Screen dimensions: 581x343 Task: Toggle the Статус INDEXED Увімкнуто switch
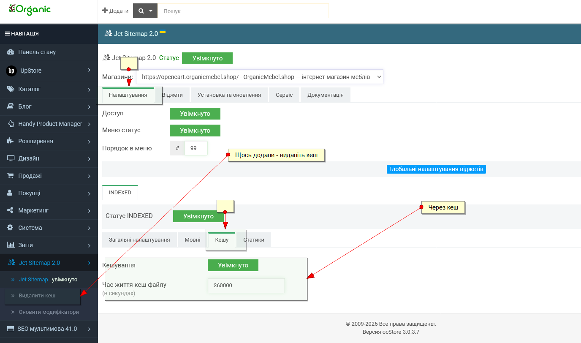198,216
